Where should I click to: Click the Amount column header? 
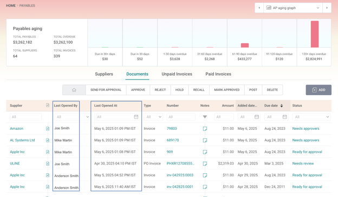(x=228, y=106)
